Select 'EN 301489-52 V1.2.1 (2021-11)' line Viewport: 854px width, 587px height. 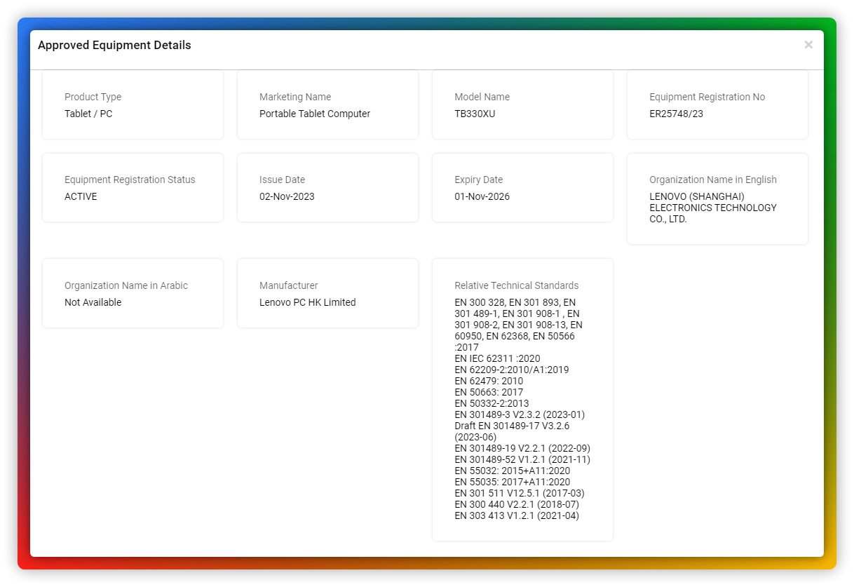[522, 459]
